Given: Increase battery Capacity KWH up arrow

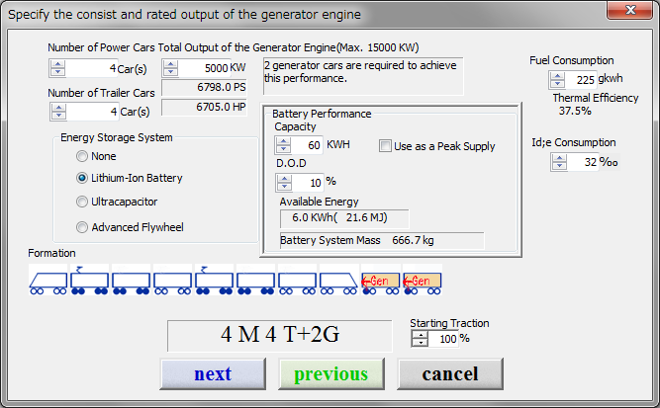Looking at the screenshot, I should pyautogui.click(x=283, y=141).
